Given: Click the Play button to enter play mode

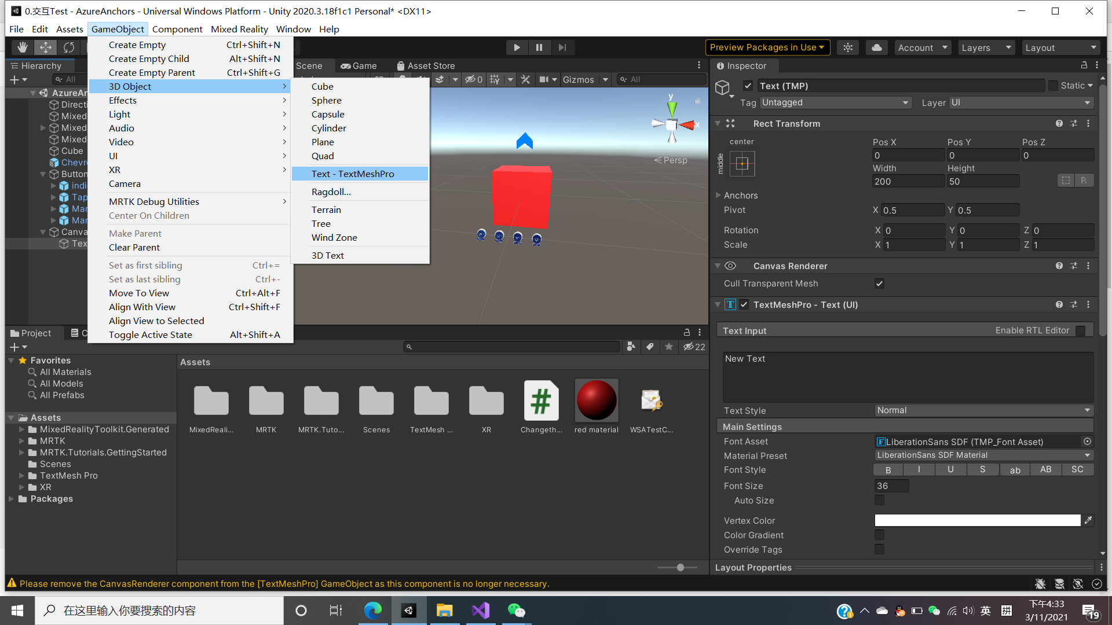Looking at the screenshot, I should [516, 47].
